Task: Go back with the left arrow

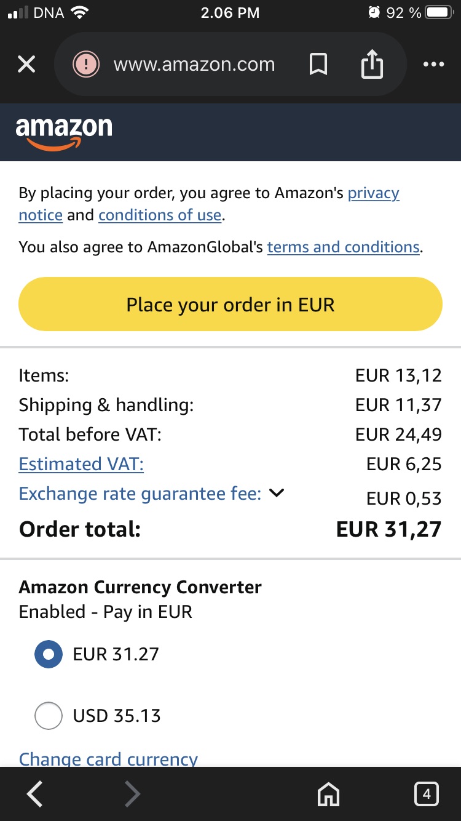Action: click(35, 795)
